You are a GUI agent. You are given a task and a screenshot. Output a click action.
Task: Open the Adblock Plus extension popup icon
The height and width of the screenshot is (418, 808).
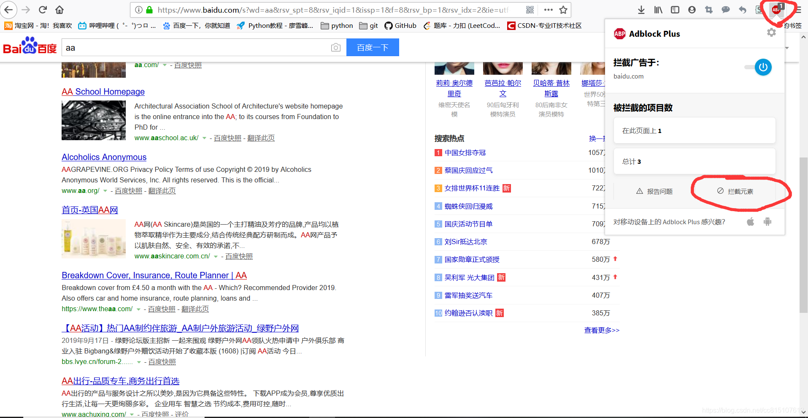point(776,9)
